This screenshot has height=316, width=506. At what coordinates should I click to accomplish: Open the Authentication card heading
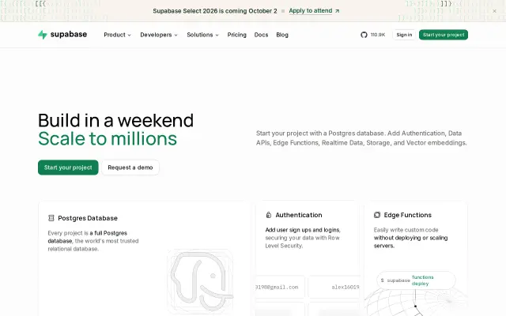[x=299, y=215]
